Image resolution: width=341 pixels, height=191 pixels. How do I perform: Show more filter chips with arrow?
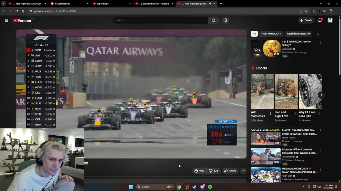point(318,34)
